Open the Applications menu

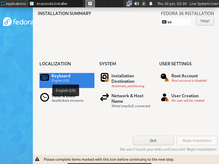point(14,4)
